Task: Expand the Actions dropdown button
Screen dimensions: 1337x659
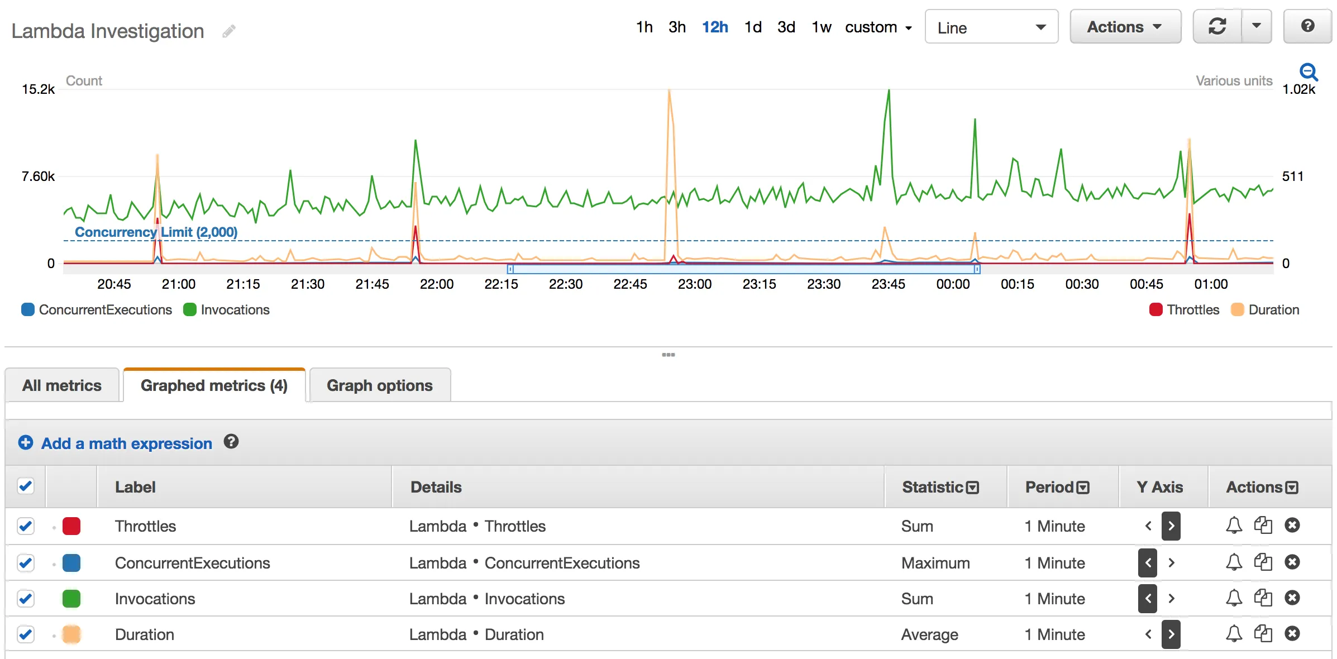Action: [1124, 27]
